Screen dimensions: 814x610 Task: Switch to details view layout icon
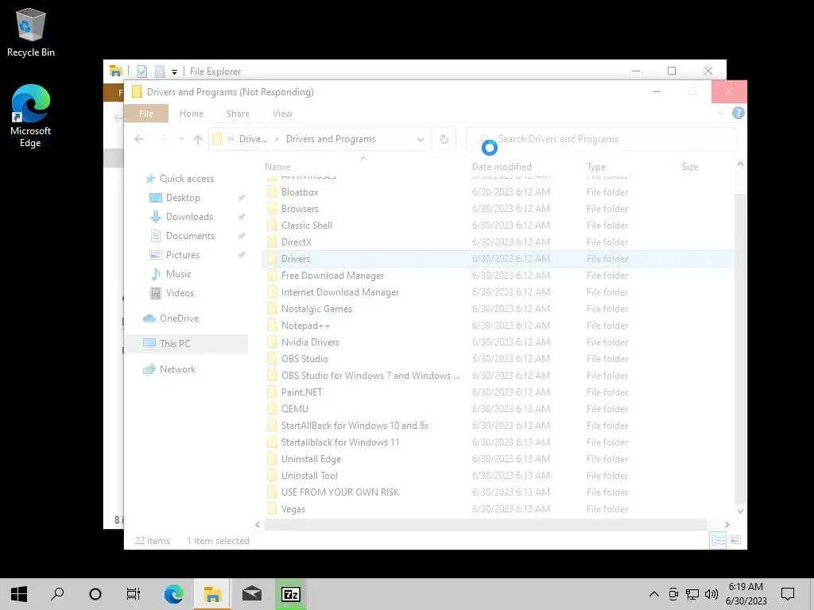(x=719, y=540)
